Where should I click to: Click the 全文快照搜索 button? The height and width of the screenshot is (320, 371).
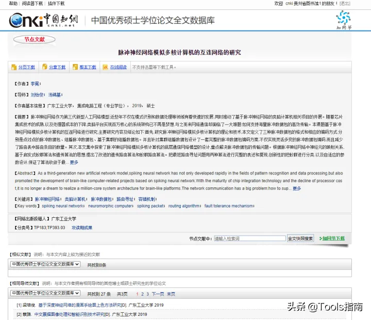(300, 238)
